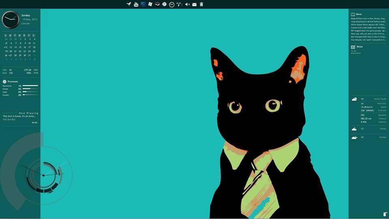Open the wireless antenna network icon
389x219 pixels.
pos(179,4)
